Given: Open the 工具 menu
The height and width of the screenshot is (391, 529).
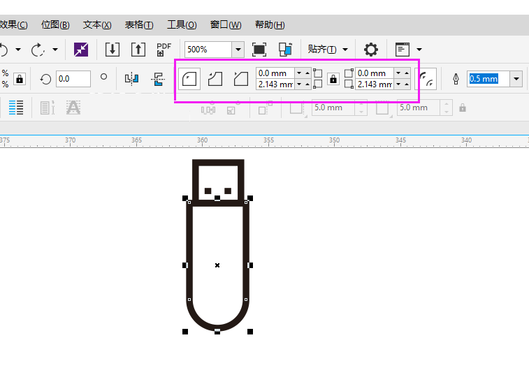Looking at the screenshot, I should click(x=182, y=24).
